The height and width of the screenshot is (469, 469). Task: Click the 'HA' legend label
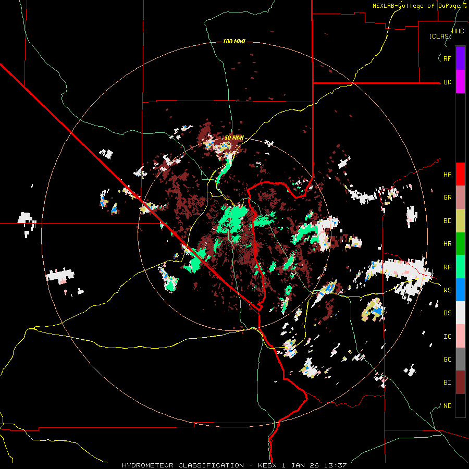coord(447,175)
